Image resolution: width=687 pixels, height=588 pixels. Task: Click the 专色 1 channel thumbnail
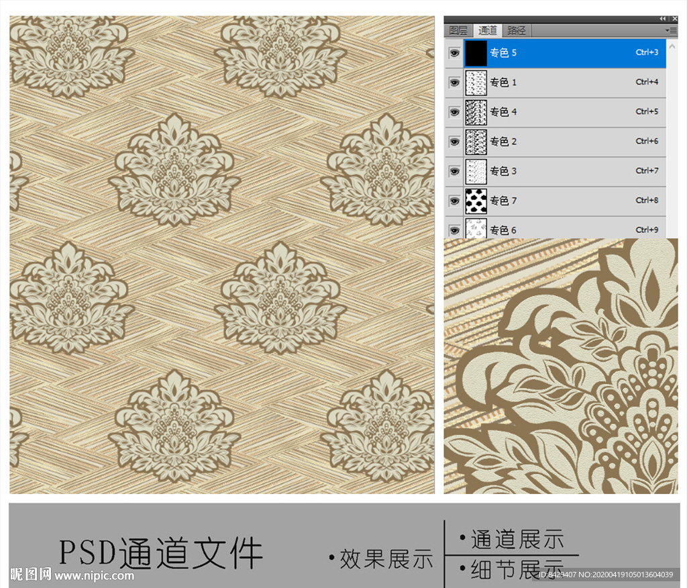click(x=476, y=83)
